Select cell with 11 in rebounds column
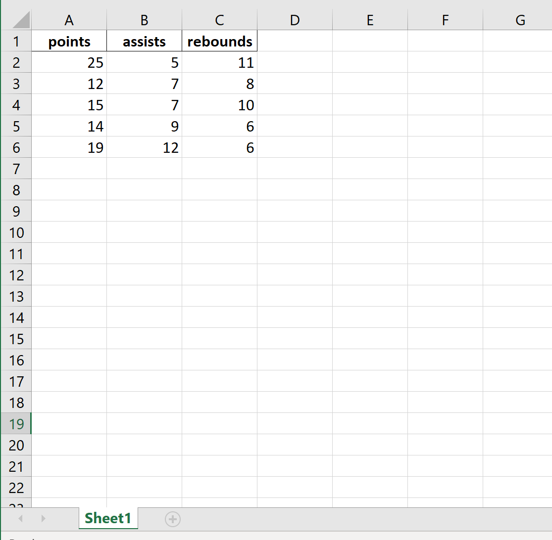The image size is (552, 540). [220, 62]
